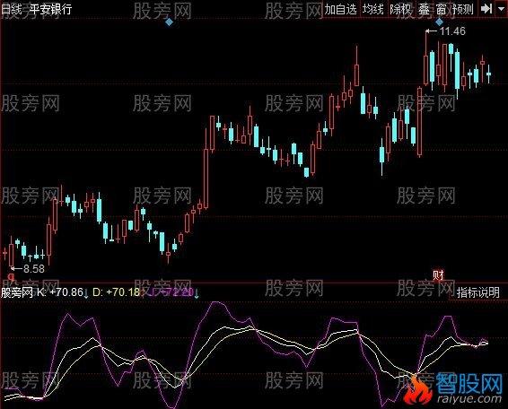Click the 财 financial event marker

pos(438,275)
